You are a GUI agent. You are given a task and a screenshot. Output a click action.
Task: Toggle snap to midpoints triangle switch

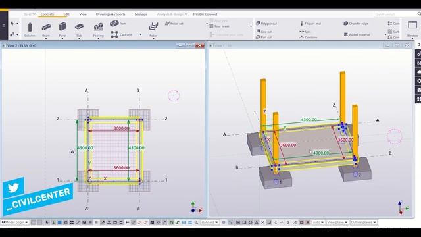(257, 223)
